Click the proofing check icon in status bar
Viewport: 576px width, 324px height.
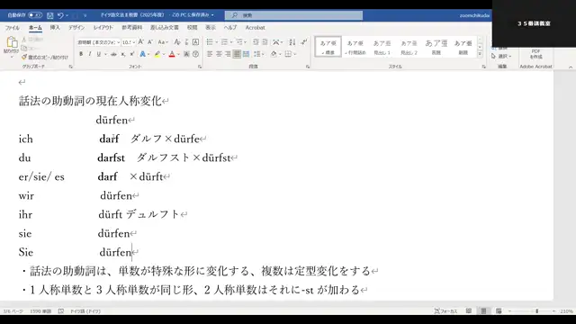click(x=61, y=311)
